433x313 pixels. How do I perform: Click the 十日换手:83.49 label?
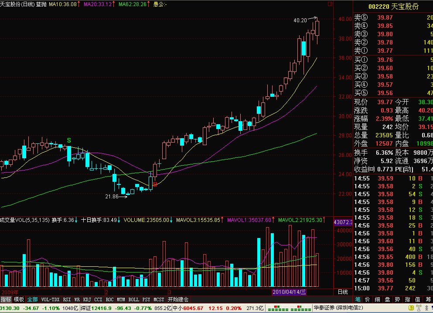pyautogui.click(x=99, y=220)
